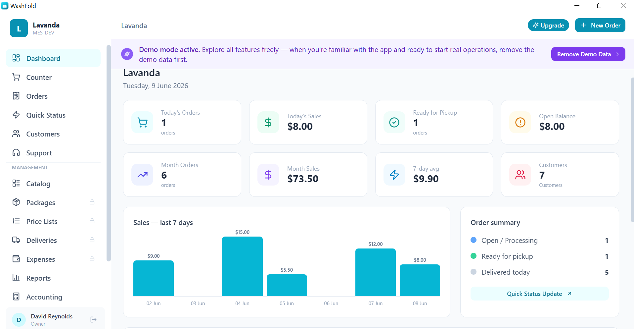This screenshot has width=634, height=329.
Task: Click the Open Balance warning icon
Action: click(520, 122)
